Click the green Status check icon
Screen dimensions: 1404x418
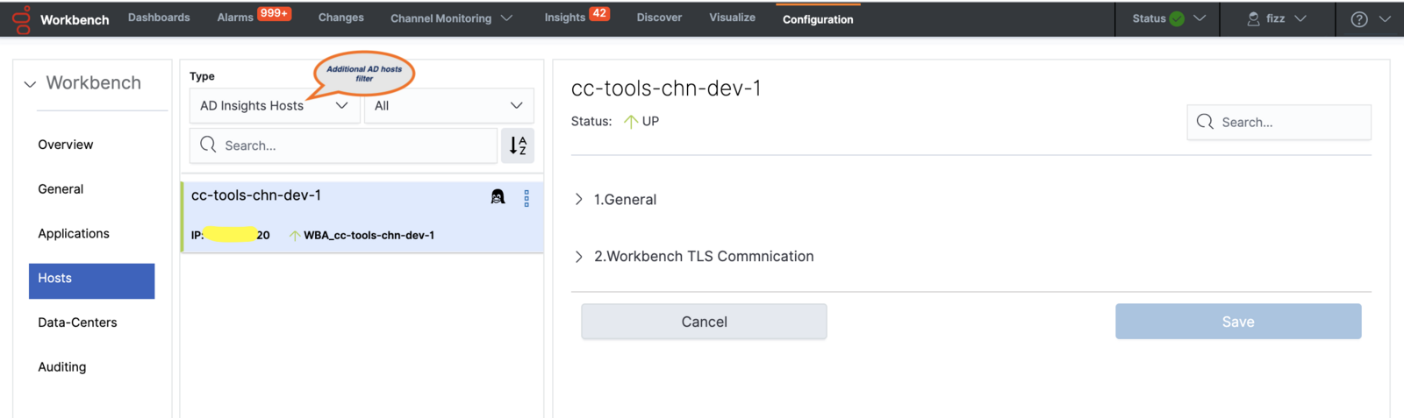(x=1177, y=18)
